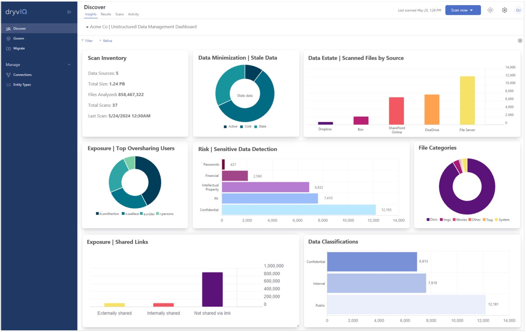Collapse the Manage section chevron
Viewport: 526px width, 332px height.
pyautogui.click(x=69, y=65)
